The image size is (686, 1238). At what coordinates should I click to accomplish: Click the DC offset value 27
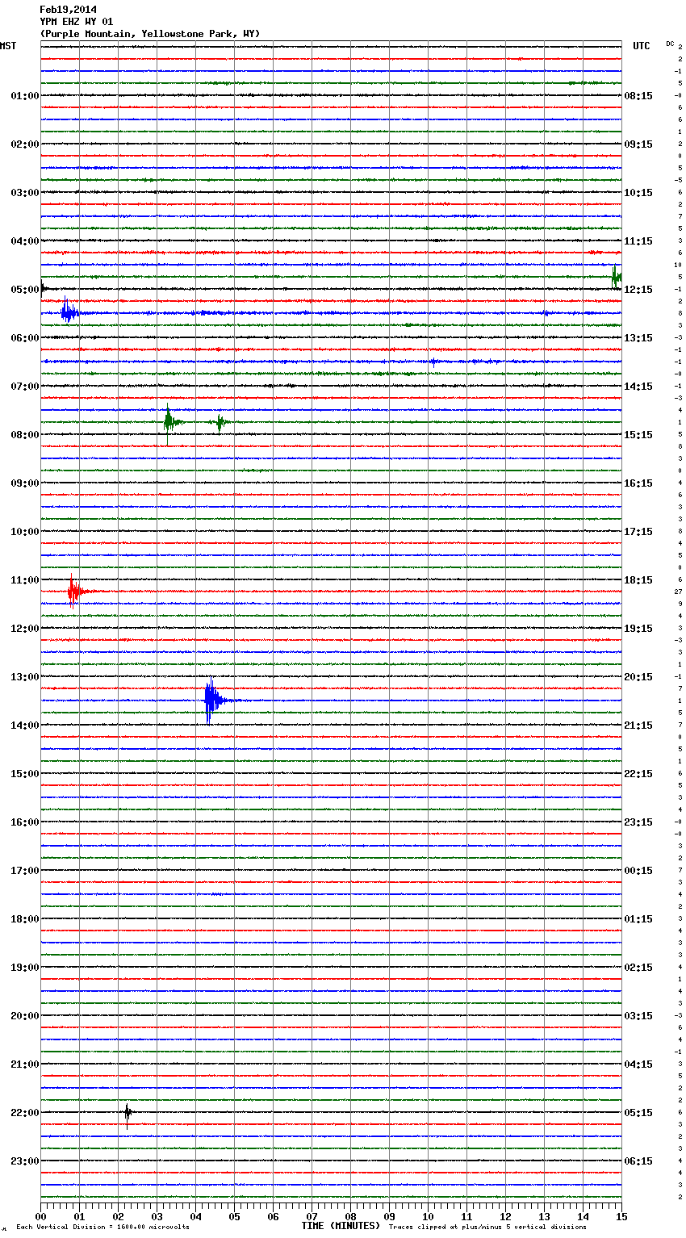click(x=679, y=592)
